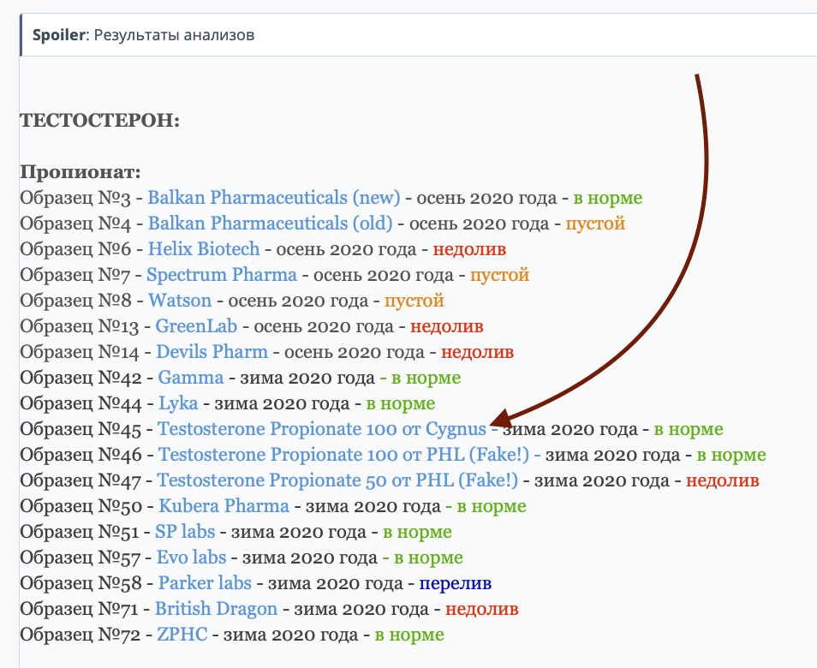Click the ТЕСТОСТЕРОН section heading
Viewport: 817px width, 668px height.
(100, 120)
